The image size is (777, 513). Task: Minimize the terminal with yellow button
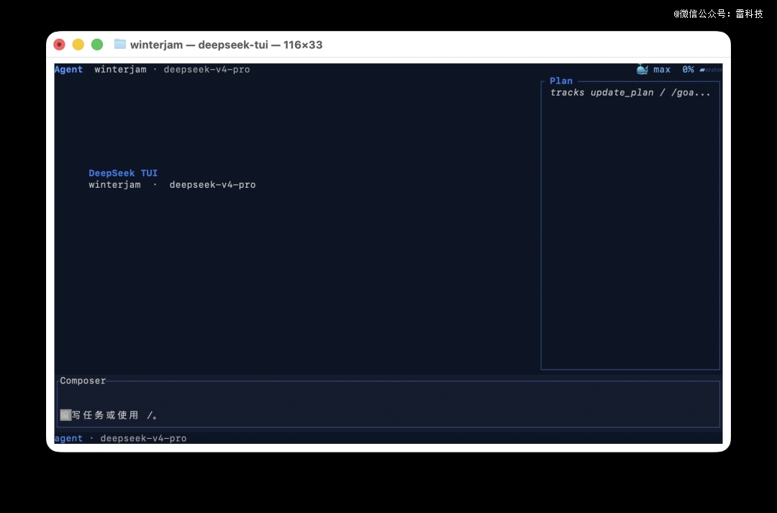[x=78, y=45]
